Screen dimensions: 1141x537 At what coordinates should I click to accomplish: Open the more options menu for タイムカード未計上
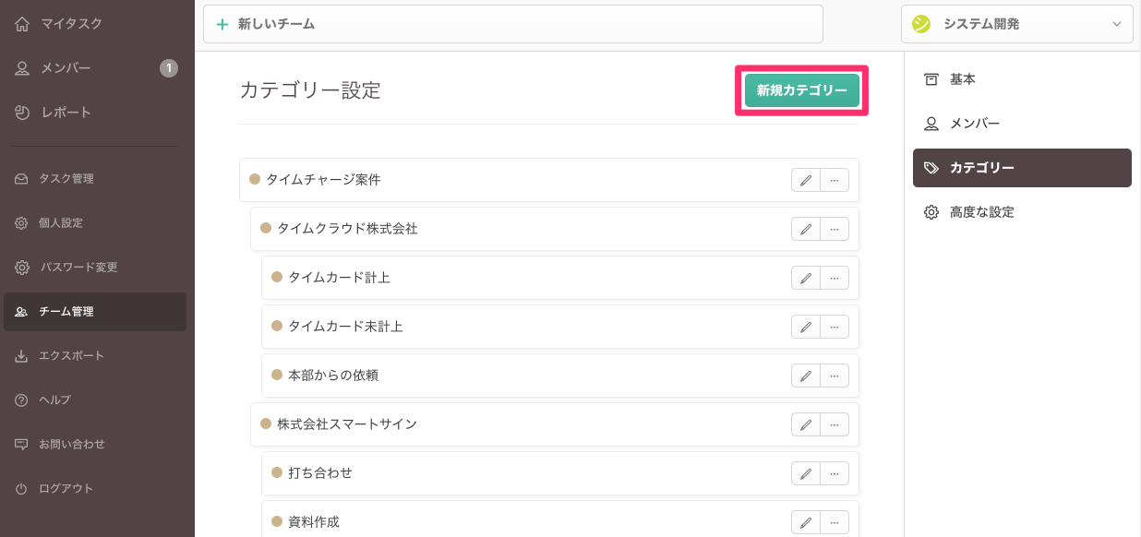(x=835, y=327)
